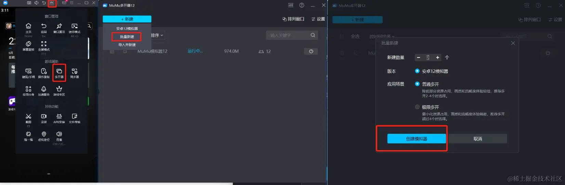565x185 pixels.
Task: Open 虚拟定位 virtual location
Action: (x=44, y=134)
